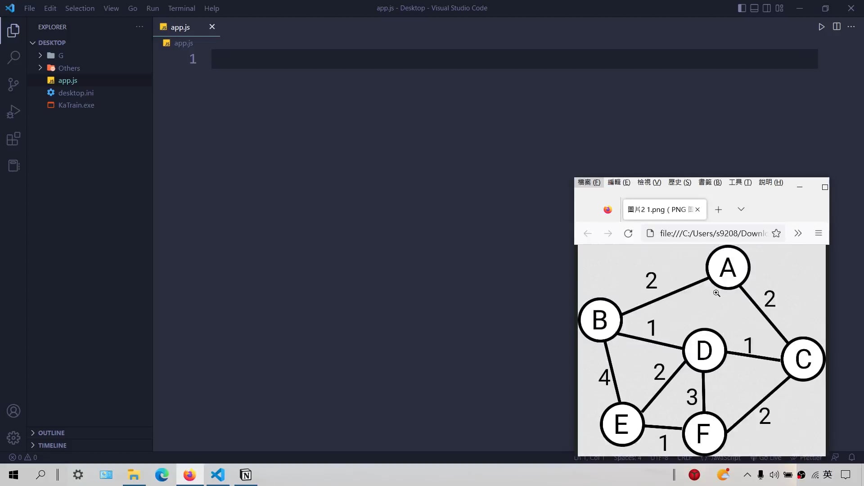Reload the page in Firefox
This screenshot has width=864, height=486.
(628, 234)
